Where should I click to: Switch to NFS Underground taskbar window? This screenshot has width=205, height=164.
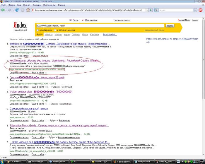[37, 162]
